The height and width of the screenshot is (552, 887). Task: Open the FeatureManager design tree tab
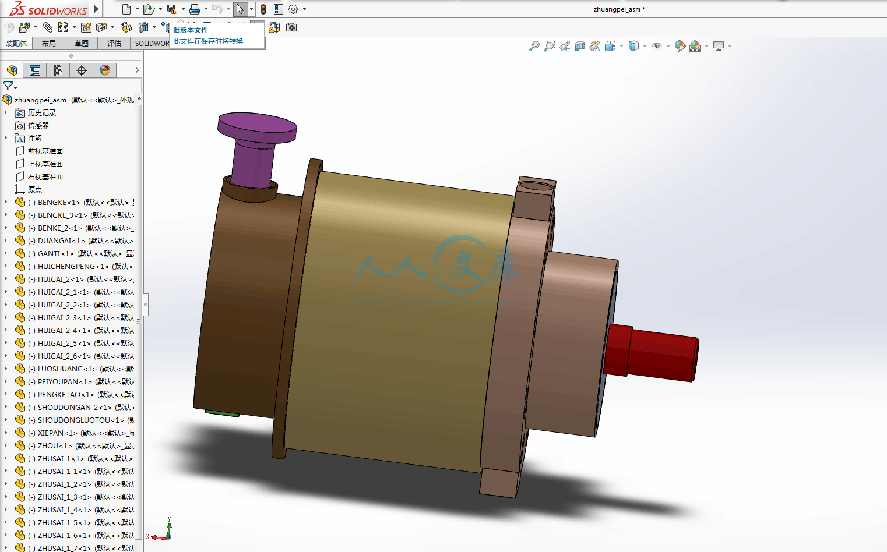pos(12,70)
